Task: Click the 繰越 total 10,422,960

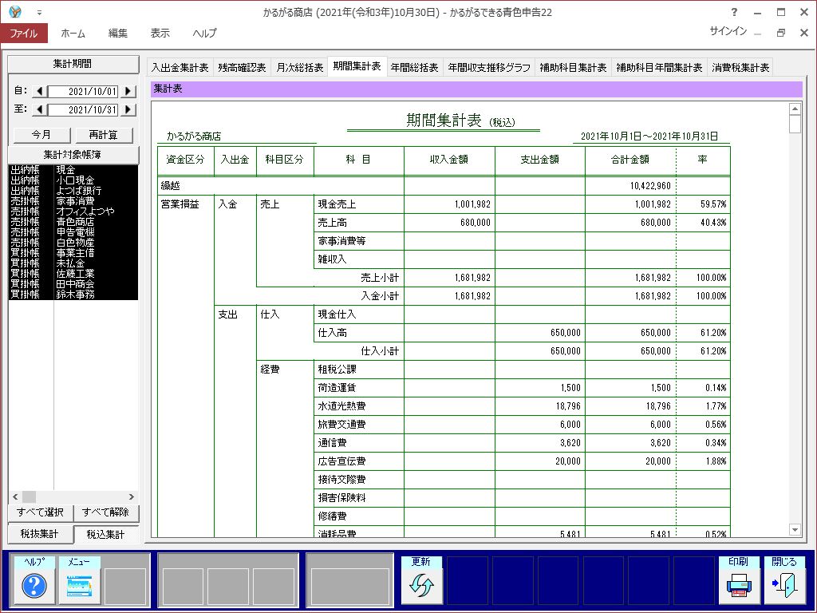Action: tap(650, 186)
